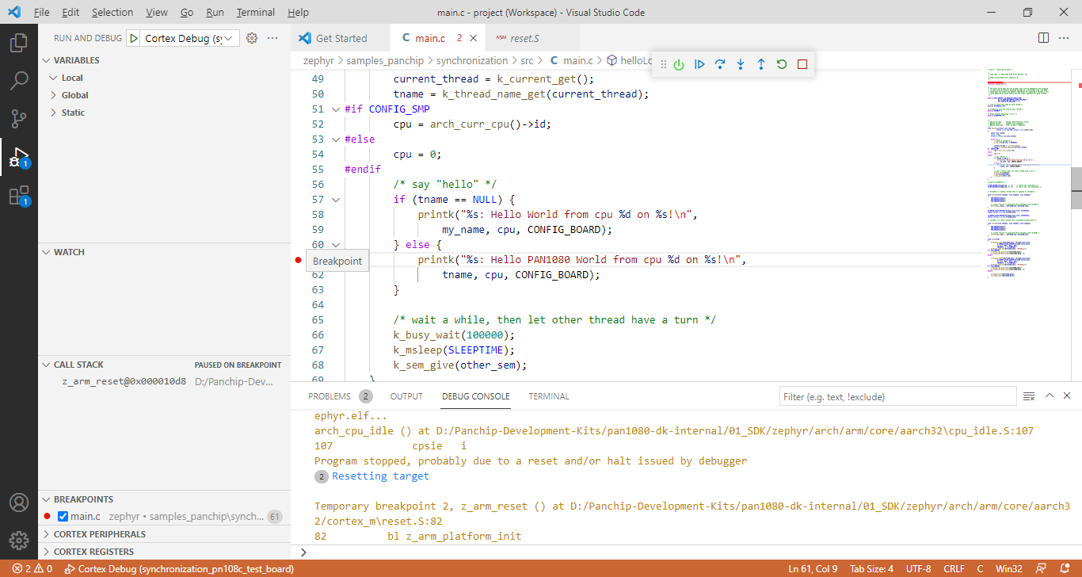This screenshot has height=577, width=1082.
Task: Fold the #if CONFIG_SMP block at line 51
Action: click(336, 109)
